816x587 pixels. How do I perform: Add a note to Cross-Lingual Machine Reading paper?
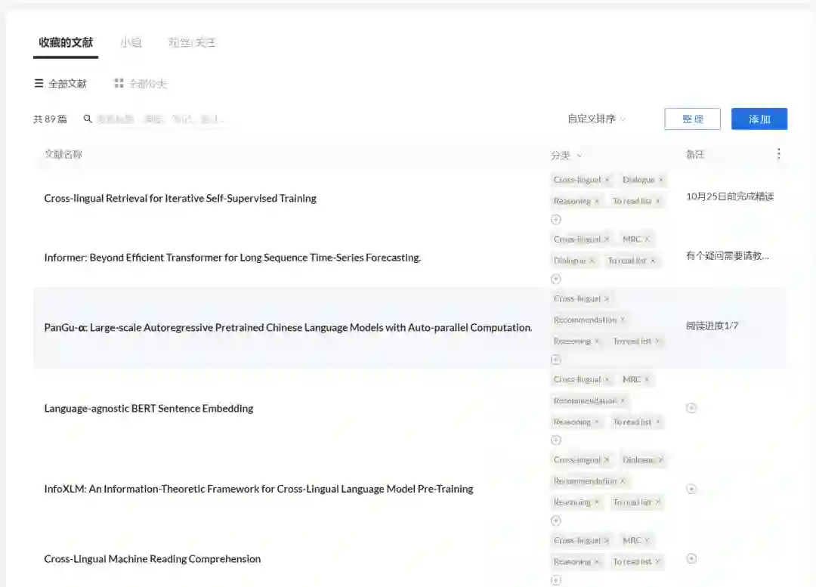pyautogui.click(x=691, y=558)
